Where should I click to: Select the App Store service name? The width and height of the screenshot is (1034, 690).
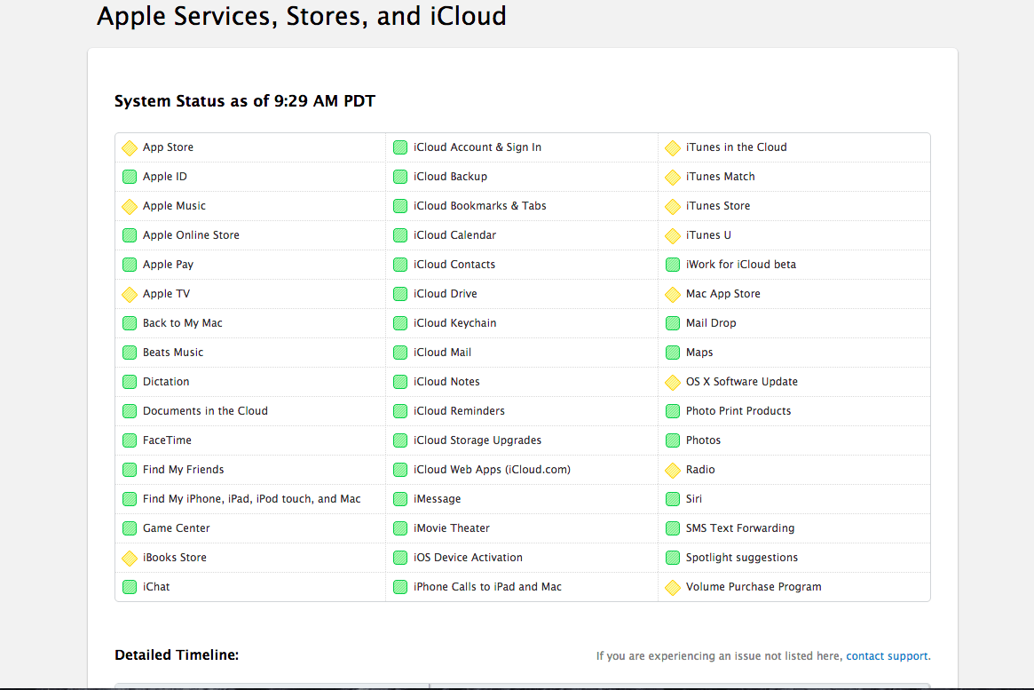point(168,147)
